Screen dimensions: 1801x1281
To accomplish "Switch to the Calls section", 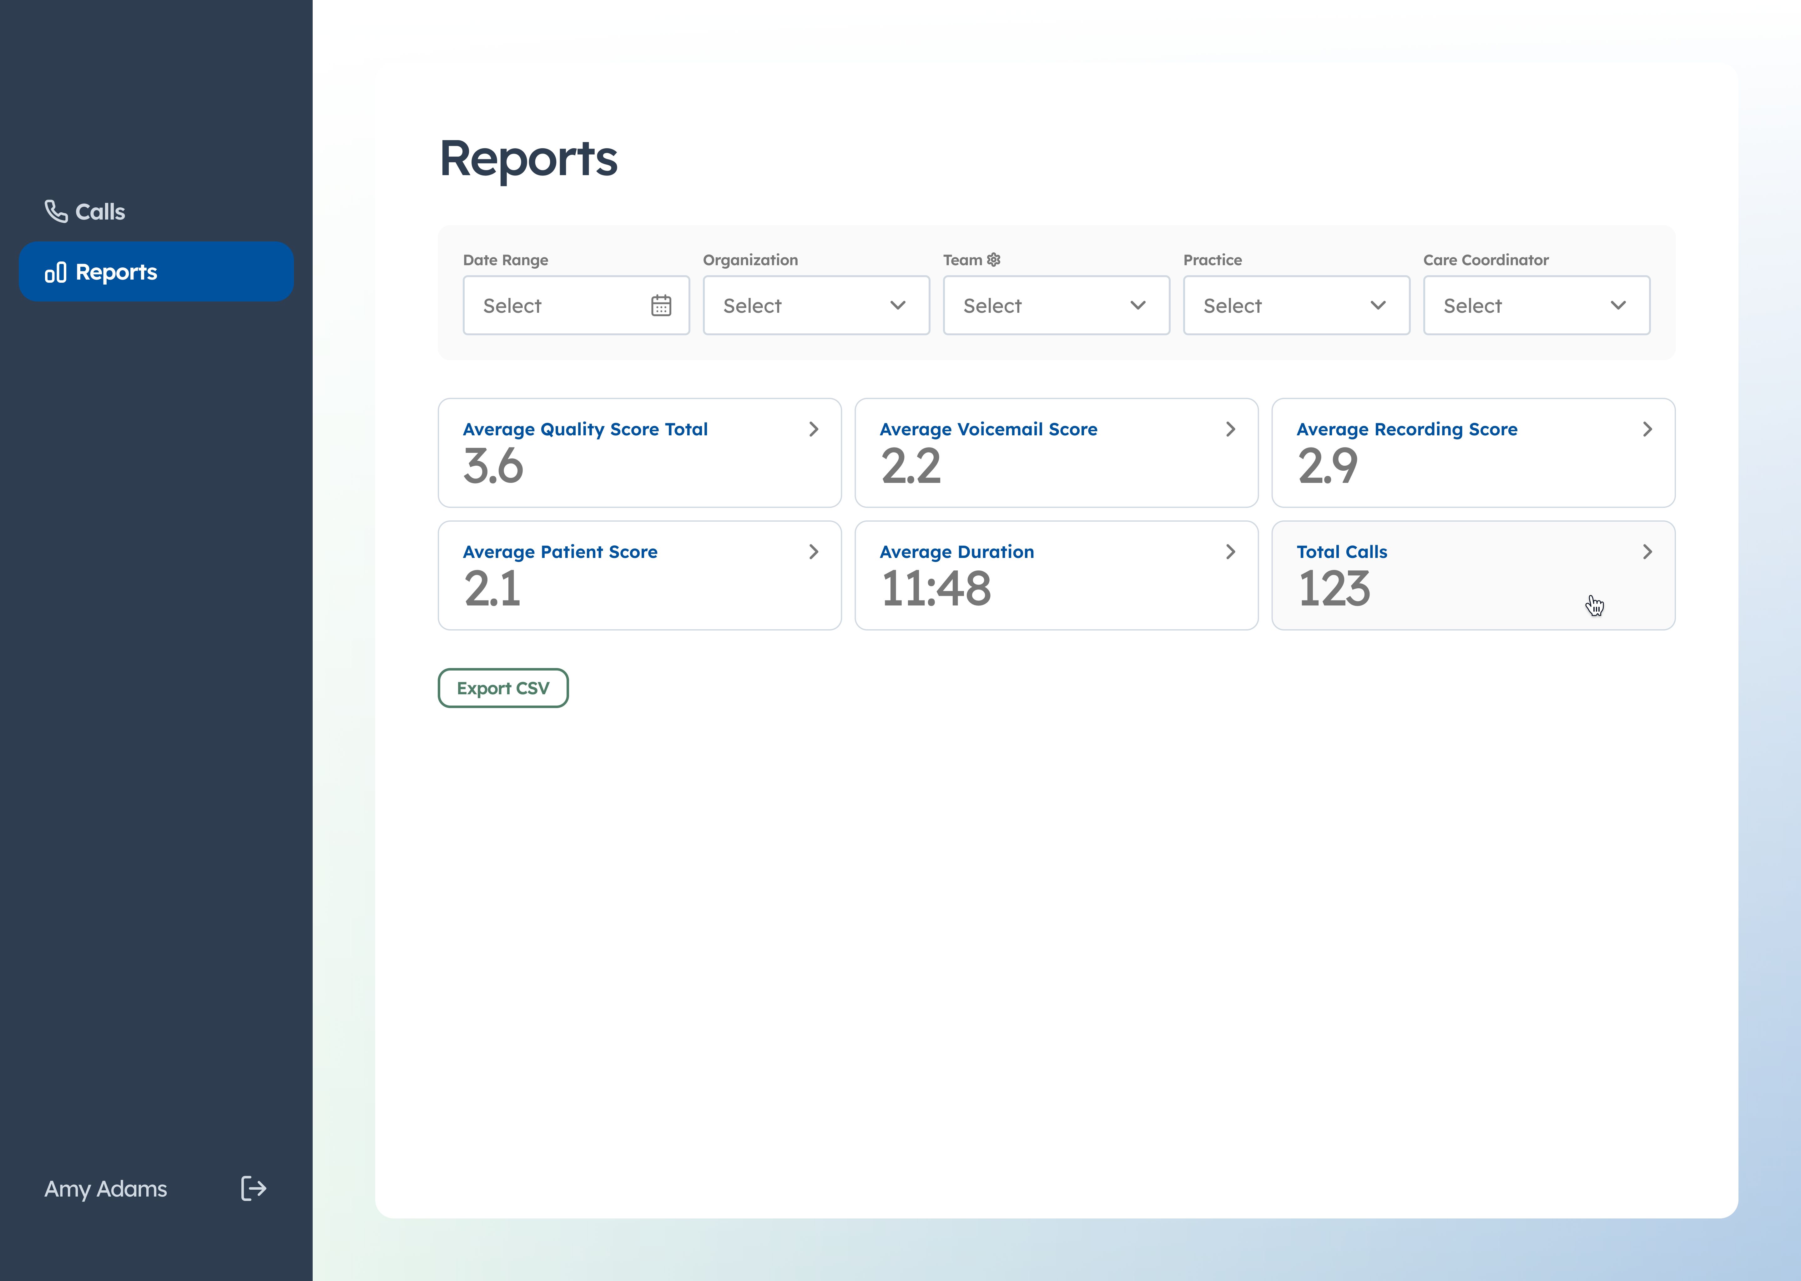I will pos(98,210).
